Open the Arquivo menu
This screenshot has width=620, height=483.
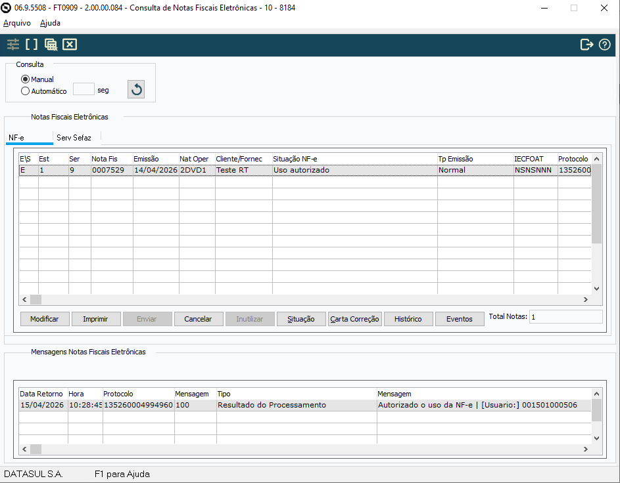coord(16,23)
